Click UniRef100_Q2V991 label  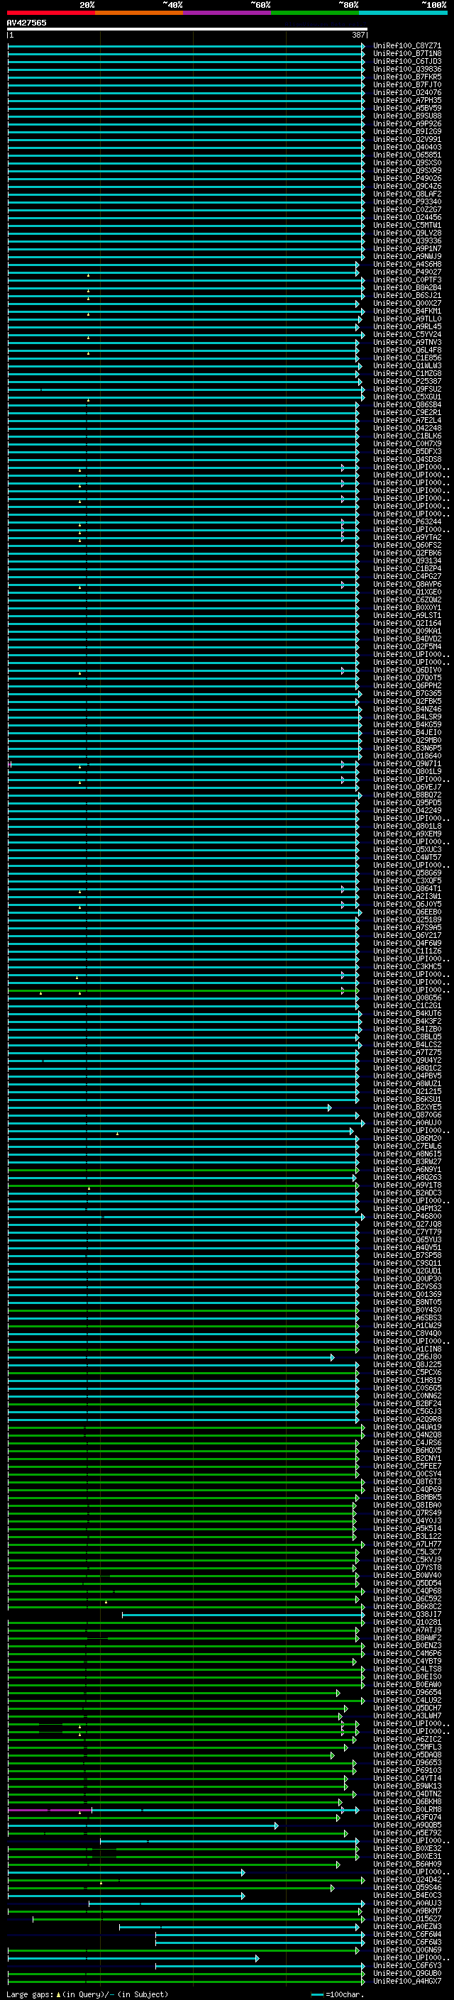(407, 139)
